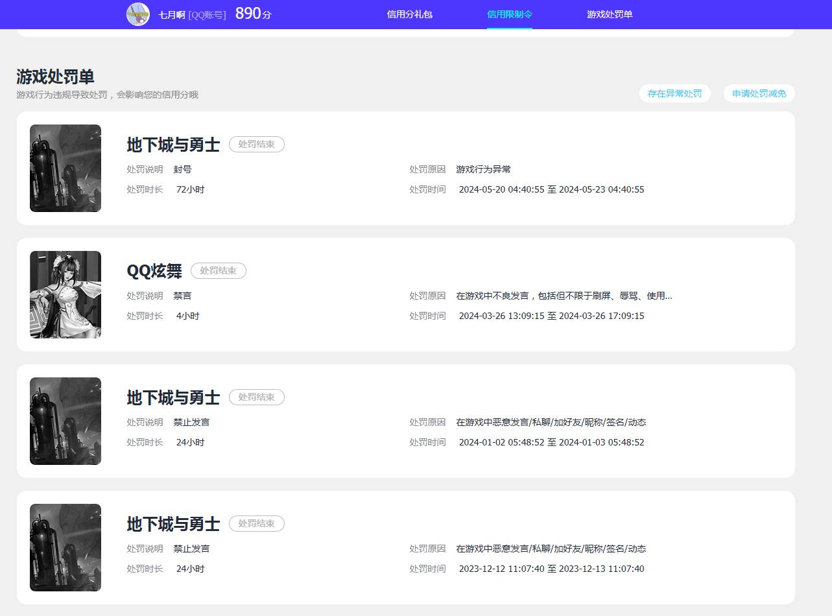The image size is (832, 616).
Task: Click the game thumbnail on the 2024-01-02 禁止发言 card
Action: pyautogui.click(x=65, y=421)
